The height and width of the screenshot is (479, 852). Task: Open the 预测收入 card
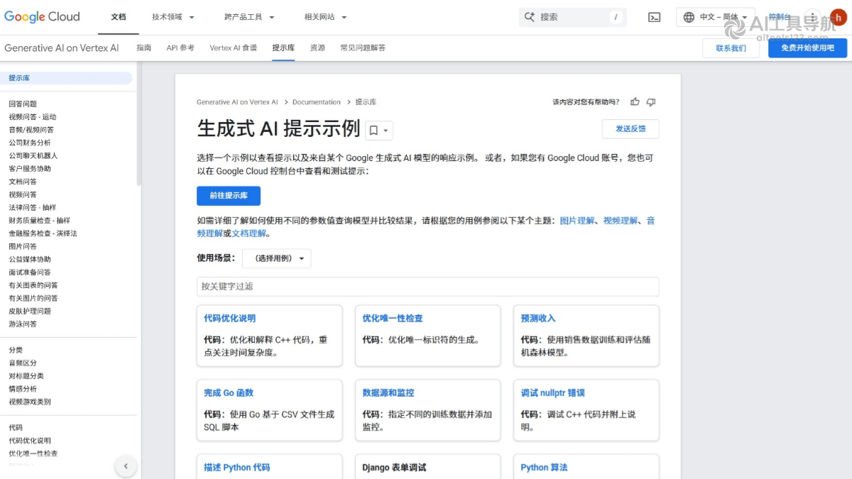pyautogui.click(x=586, y=336)
